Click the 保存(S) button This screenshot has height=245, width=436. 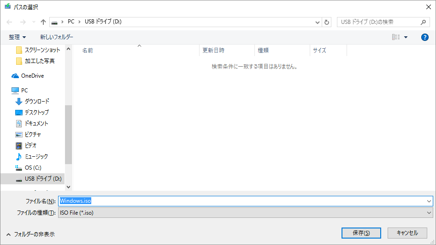(361, 233)
